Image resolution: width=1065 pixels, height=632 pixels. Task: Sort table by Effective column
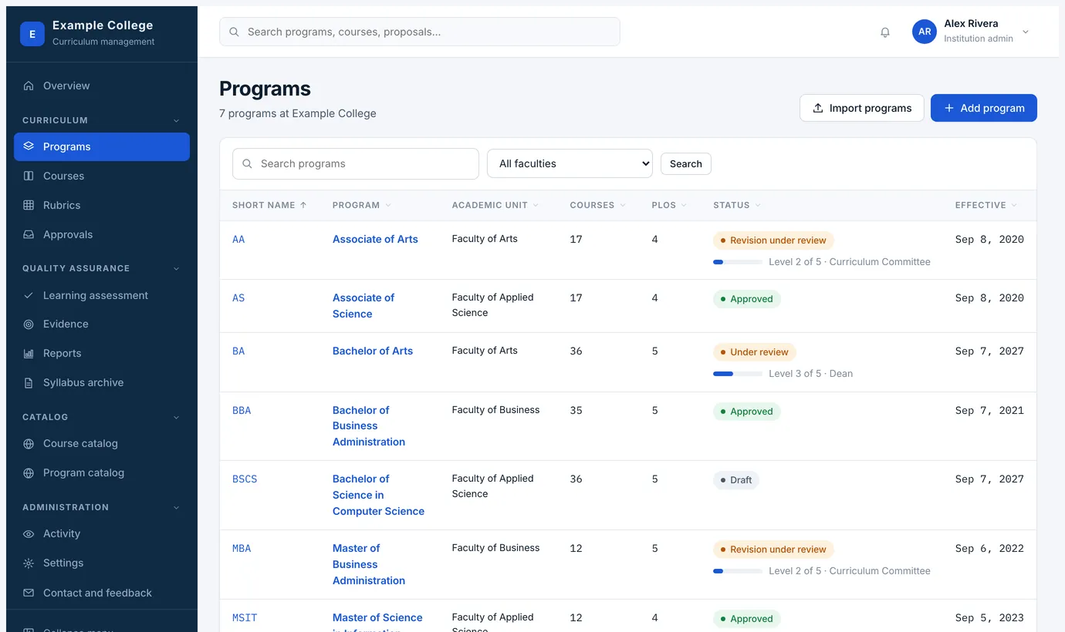pyautogui.click(x=986, y=205)
